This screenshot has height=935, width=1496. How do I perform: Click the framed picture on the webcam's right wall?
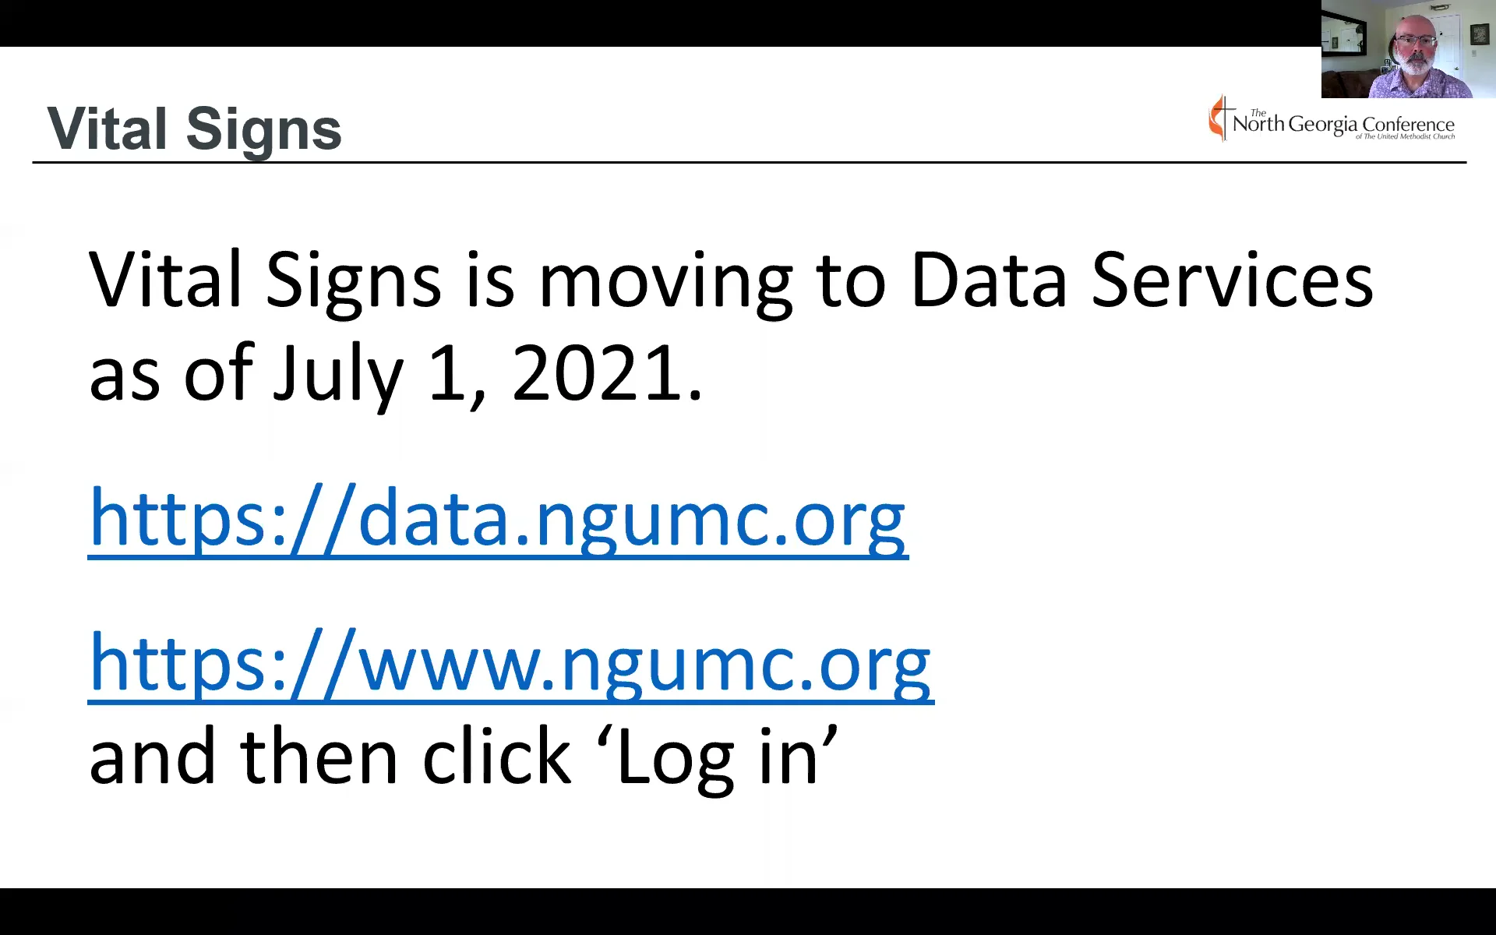pos(1479,34)
